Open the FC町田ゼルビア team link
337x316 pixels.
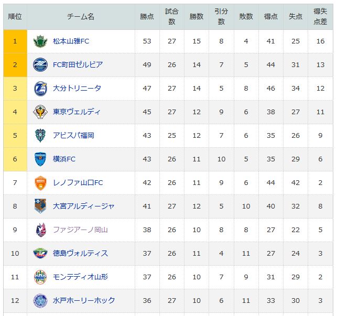click(x=78, y=64)
